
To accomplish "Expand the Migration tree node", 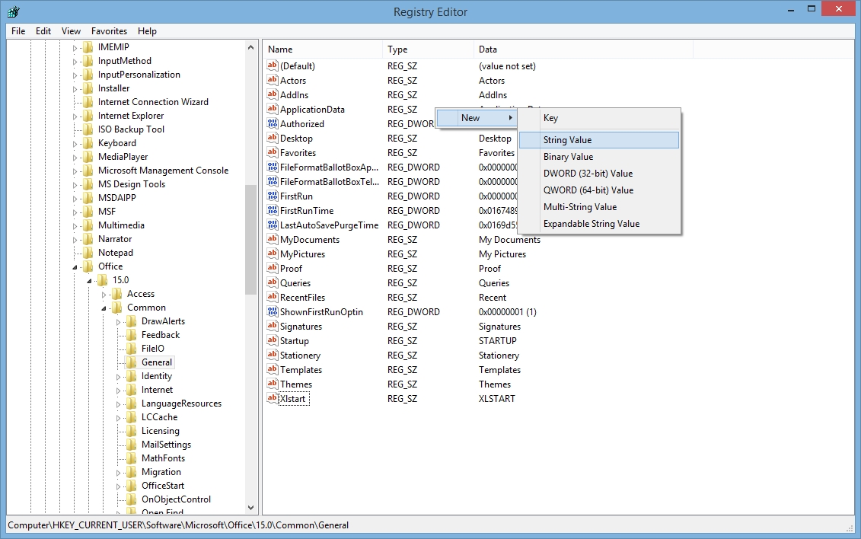I will click(x=118, y=473).
